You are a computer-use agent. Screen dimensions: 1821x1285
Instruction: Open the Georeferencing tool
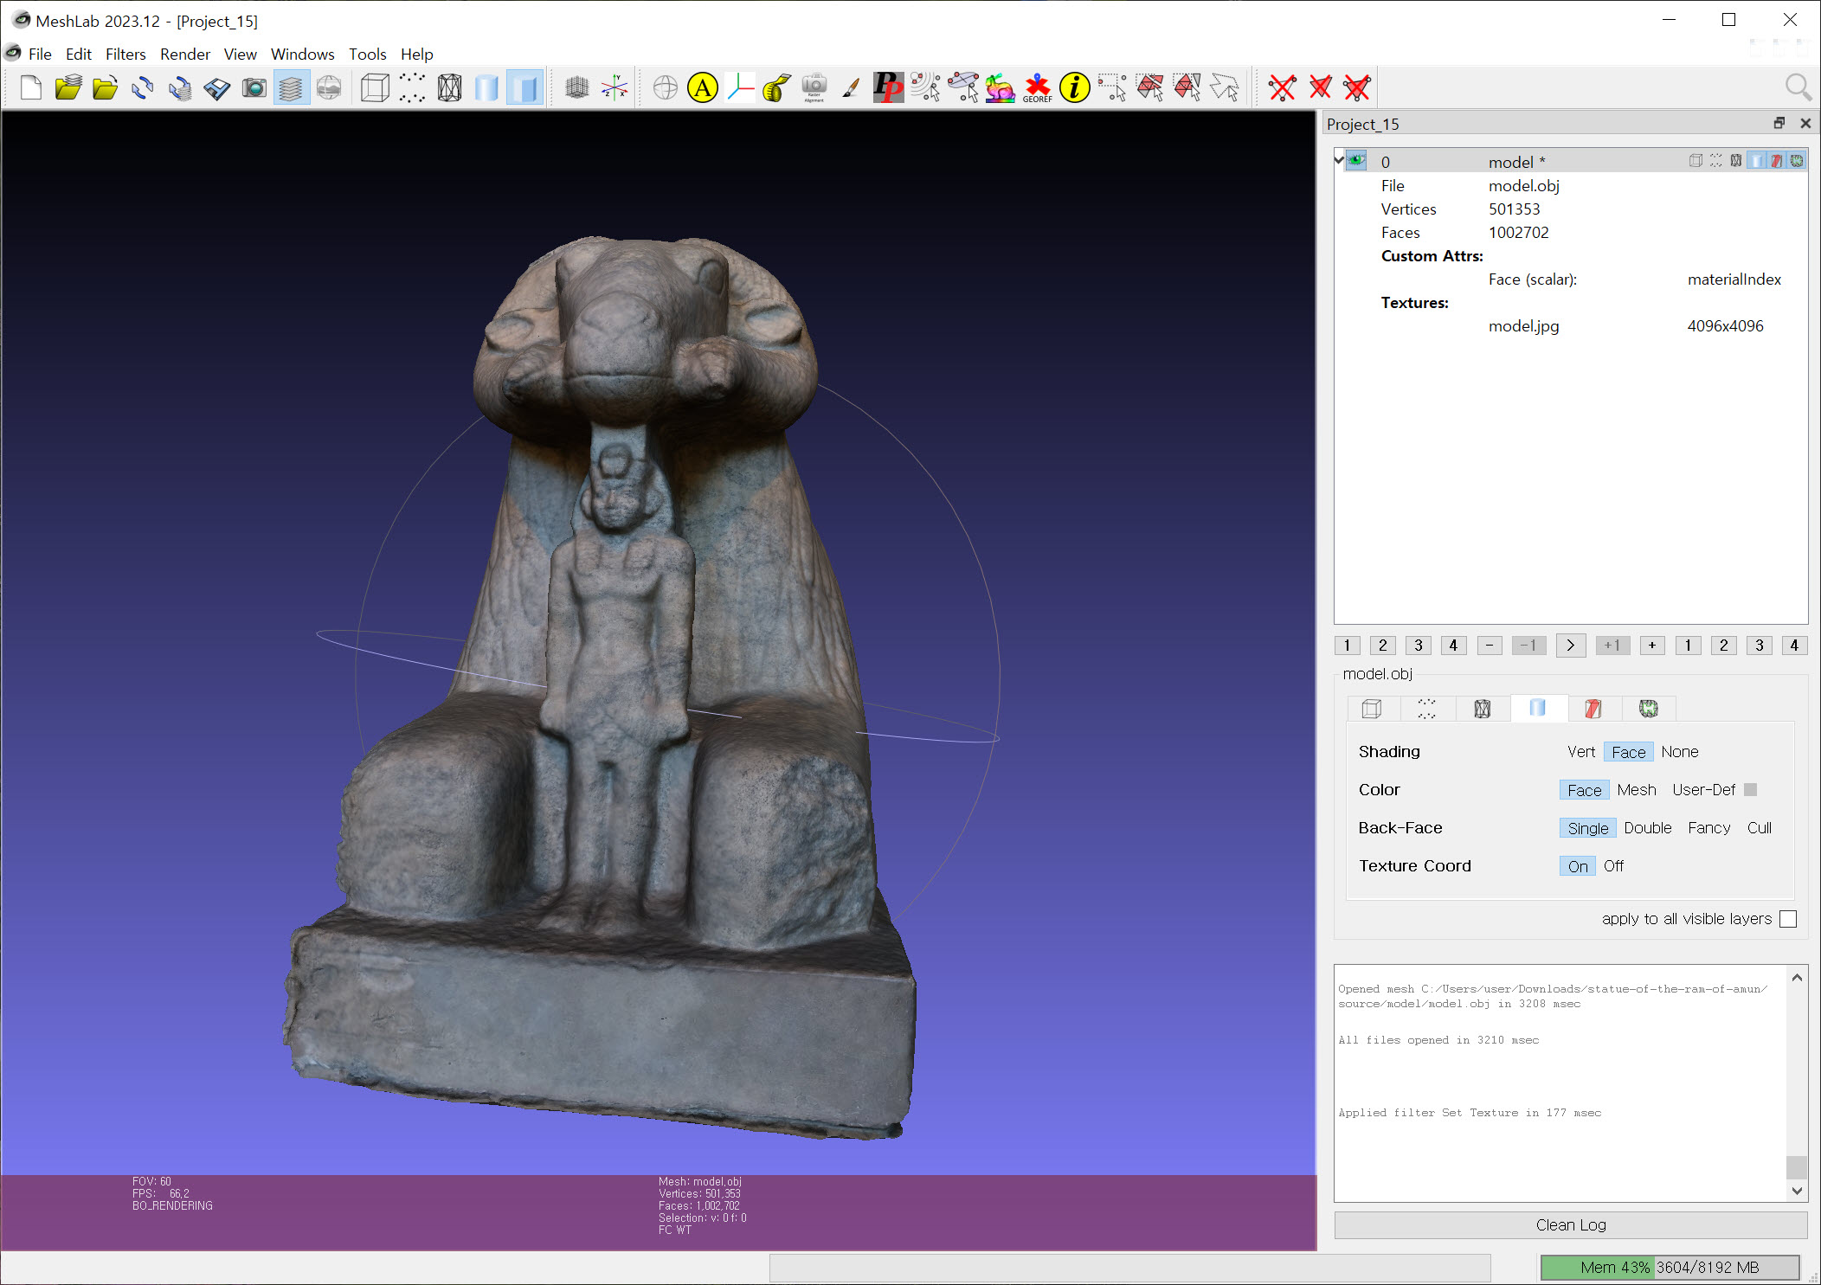point(1037,87)
